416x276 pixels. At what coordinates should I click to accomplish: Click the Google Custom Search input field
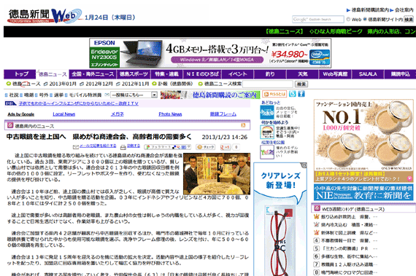pyautogui.click(x=317, y=20)
